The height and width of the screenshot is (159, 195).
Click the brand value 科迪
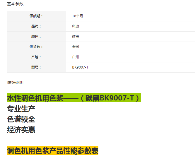tap(76, 26)
